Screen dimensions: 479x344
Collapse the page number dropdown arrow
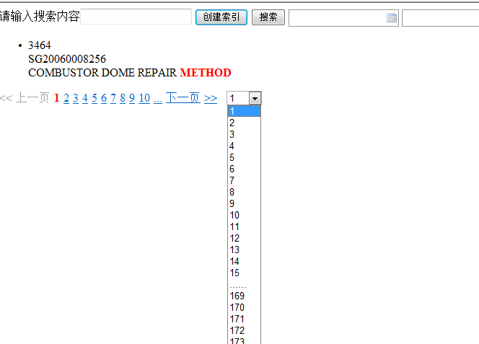(x=255, y=98)
